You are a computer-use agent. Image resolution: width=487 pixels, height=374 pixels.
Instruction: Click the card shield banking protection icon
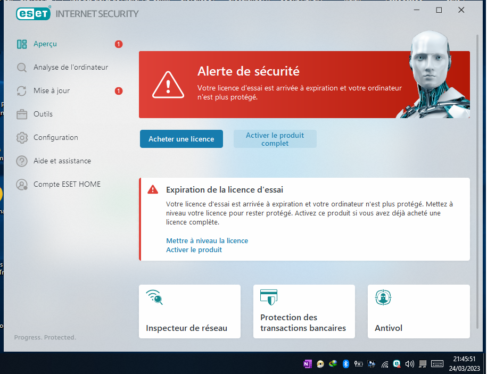(x=269, y=297)
